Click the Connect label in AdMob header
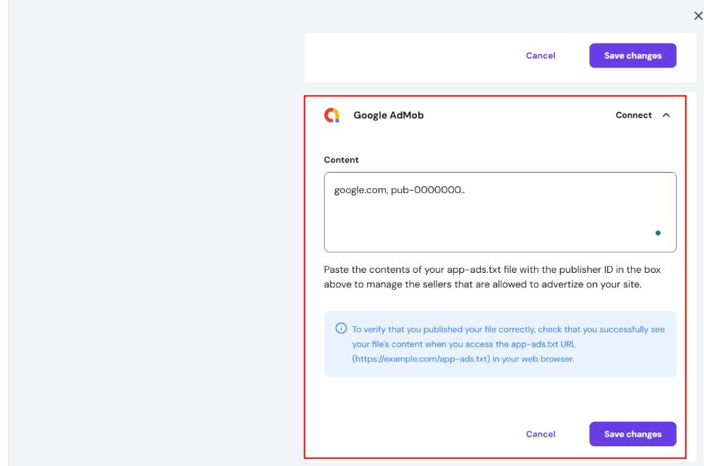This screenshot has height=466, width=704. [x=634, y=115]
